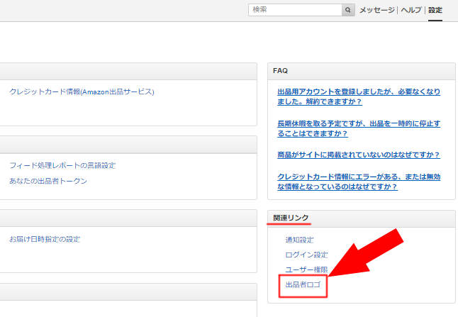Open ユーザー権限 in related links
The image size is (458, 317).
(x=306, y=269)
